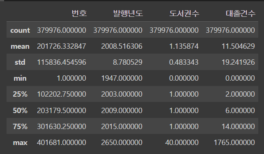Screen dimensions: 264x154
Task: Select 25% value 102202.750000
Action: (x=62, y=94)
